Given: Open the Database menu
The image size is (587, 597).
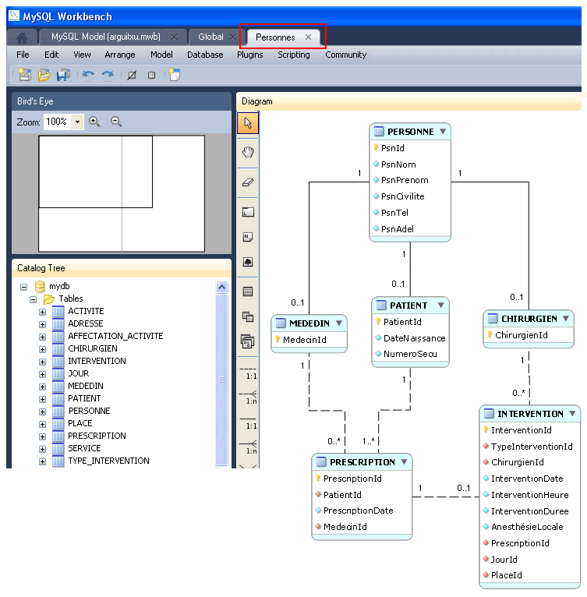Looking at the screenshot, I should click(x=205, y=55).
